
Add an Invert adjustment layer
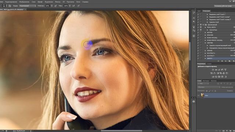[x=213, y=77]
